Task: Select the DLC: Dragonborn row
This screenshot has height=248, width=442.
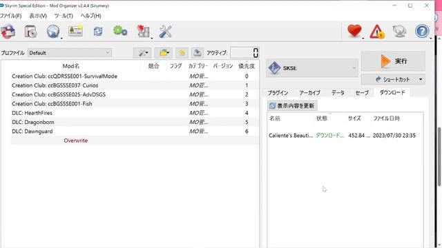Action: pos(135,122)
